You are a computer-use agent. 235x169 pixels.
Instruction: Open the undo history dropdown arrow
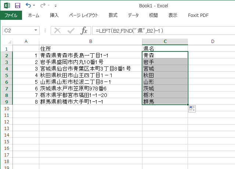coord(34,6)
